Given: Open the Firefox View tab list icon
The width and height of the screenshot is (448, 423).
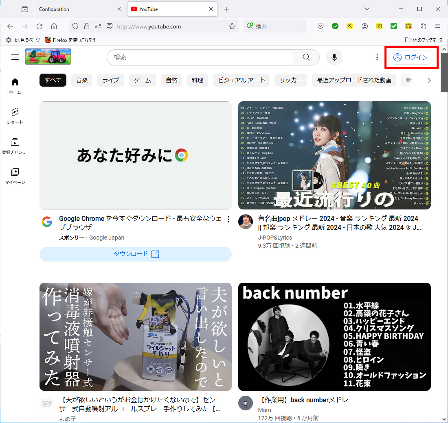Looking at the screenshot, I should tap(25, 9).
